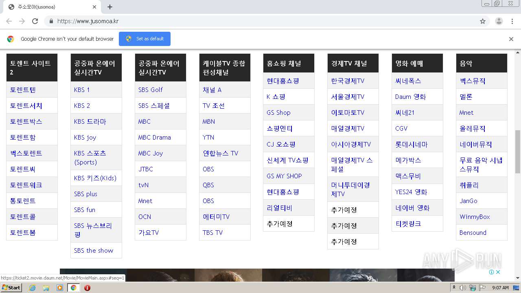Open the KBS 드라마 link
Screen dimensions: 521x293
coord(90,121)
